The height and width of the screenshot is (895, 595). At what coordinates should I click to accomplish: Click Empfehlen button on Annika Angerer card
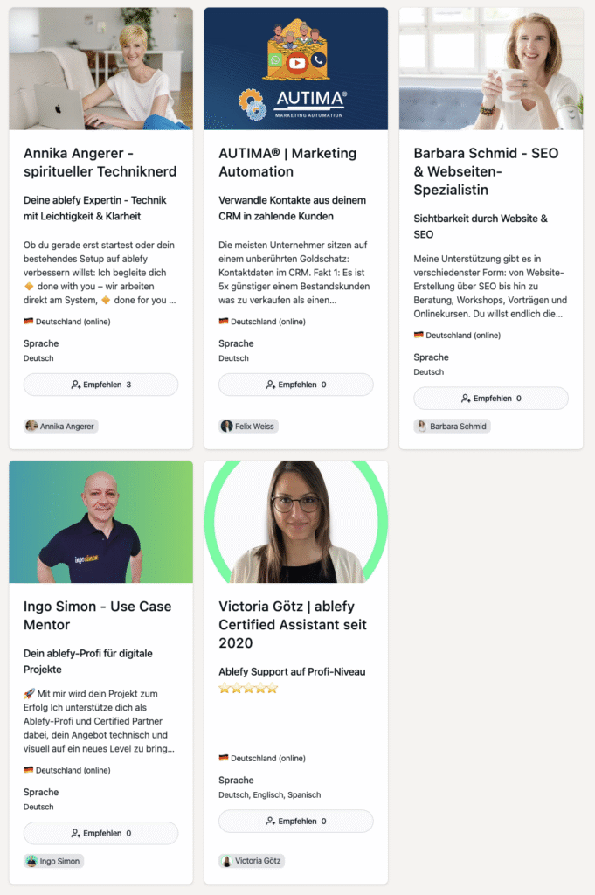click(x=101, y=385)
